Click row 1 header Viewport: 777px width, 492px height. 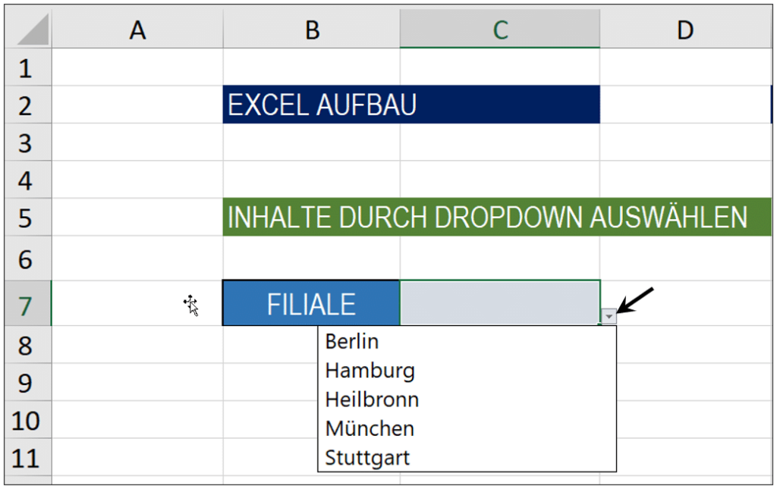28,67
